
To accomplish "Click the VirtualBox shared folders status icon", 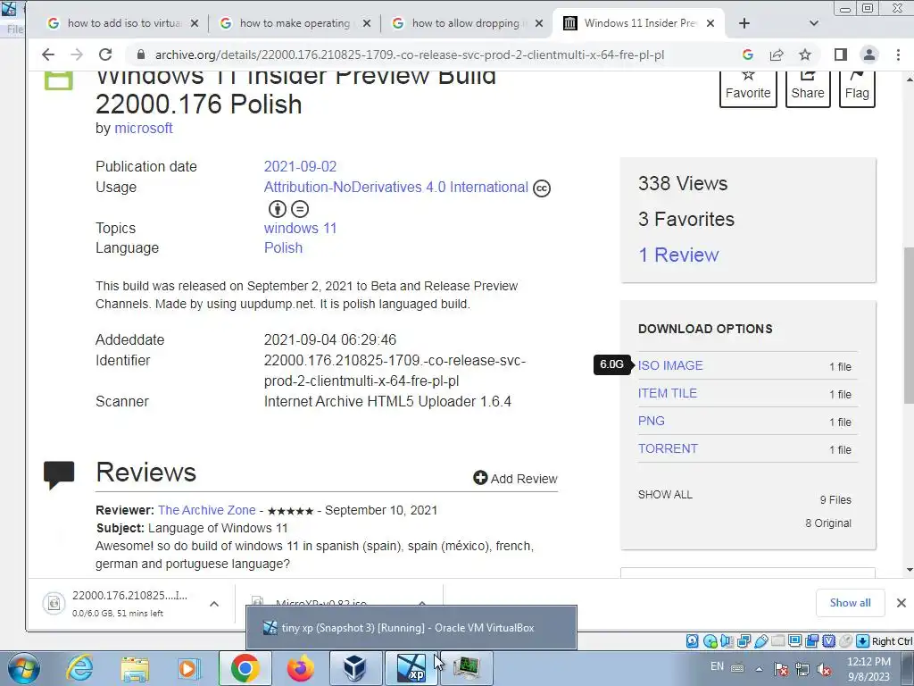I will (778, 641).
